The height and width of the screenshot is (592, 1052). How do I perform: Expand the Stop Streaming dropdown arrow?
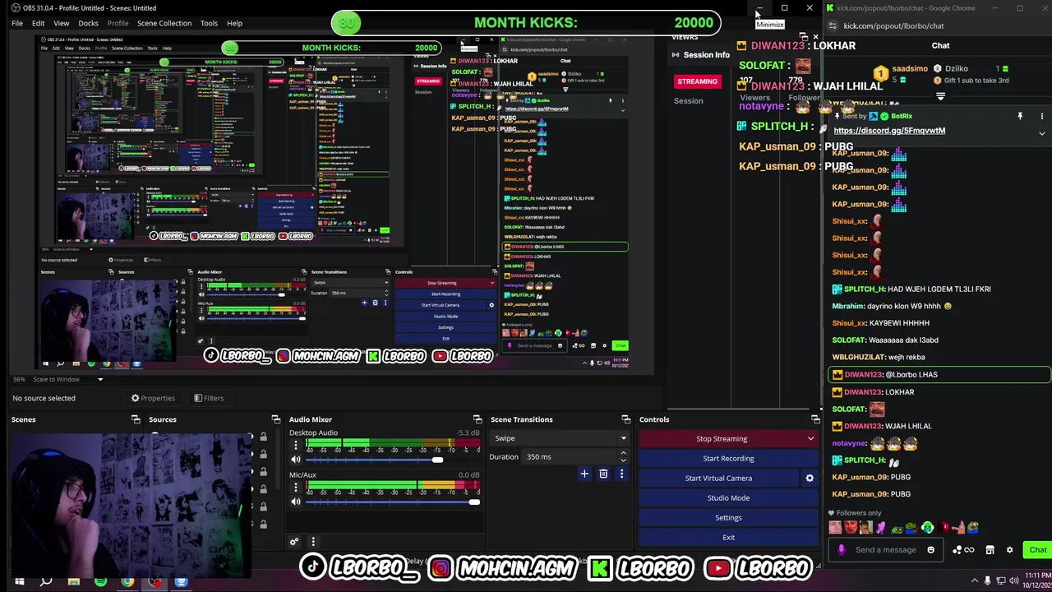[x=810, y=438]
